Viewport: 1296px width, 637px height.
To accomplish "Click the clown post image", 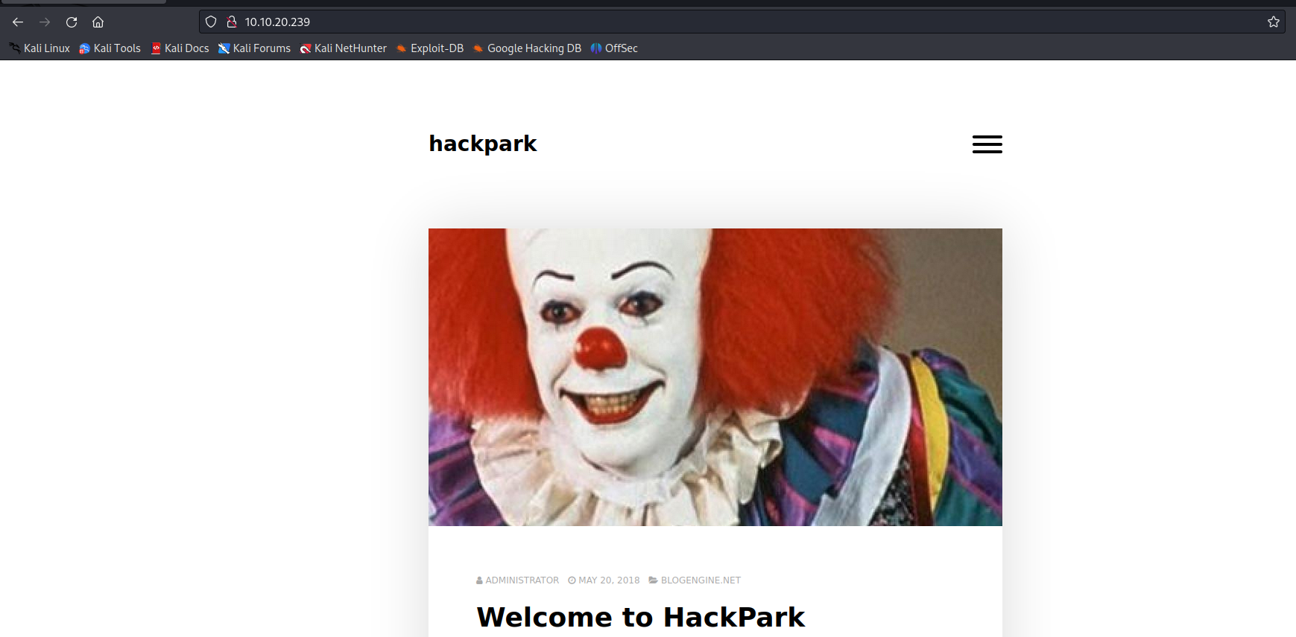I will (x=715, y=377).
